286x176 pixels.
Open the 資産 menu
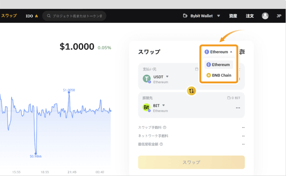[x=233, y=16]
